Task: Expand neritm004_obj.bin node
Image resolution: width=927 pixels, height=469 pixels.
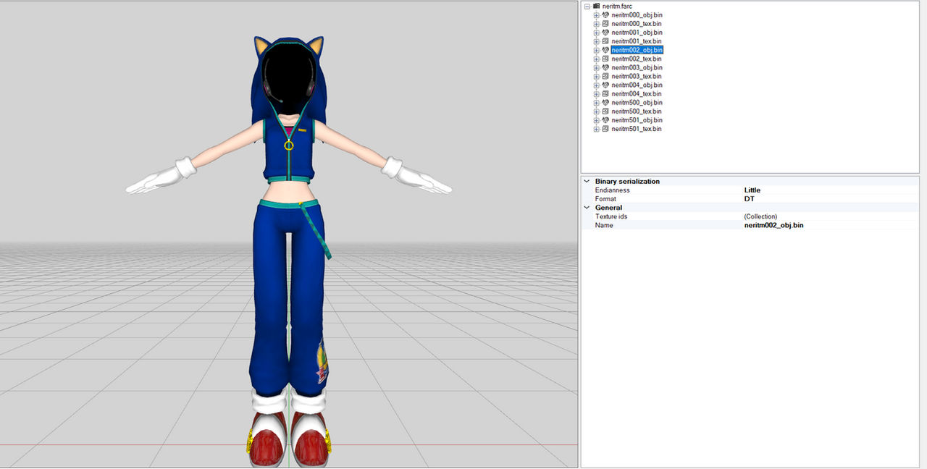Action: click(x=597, y=85)
